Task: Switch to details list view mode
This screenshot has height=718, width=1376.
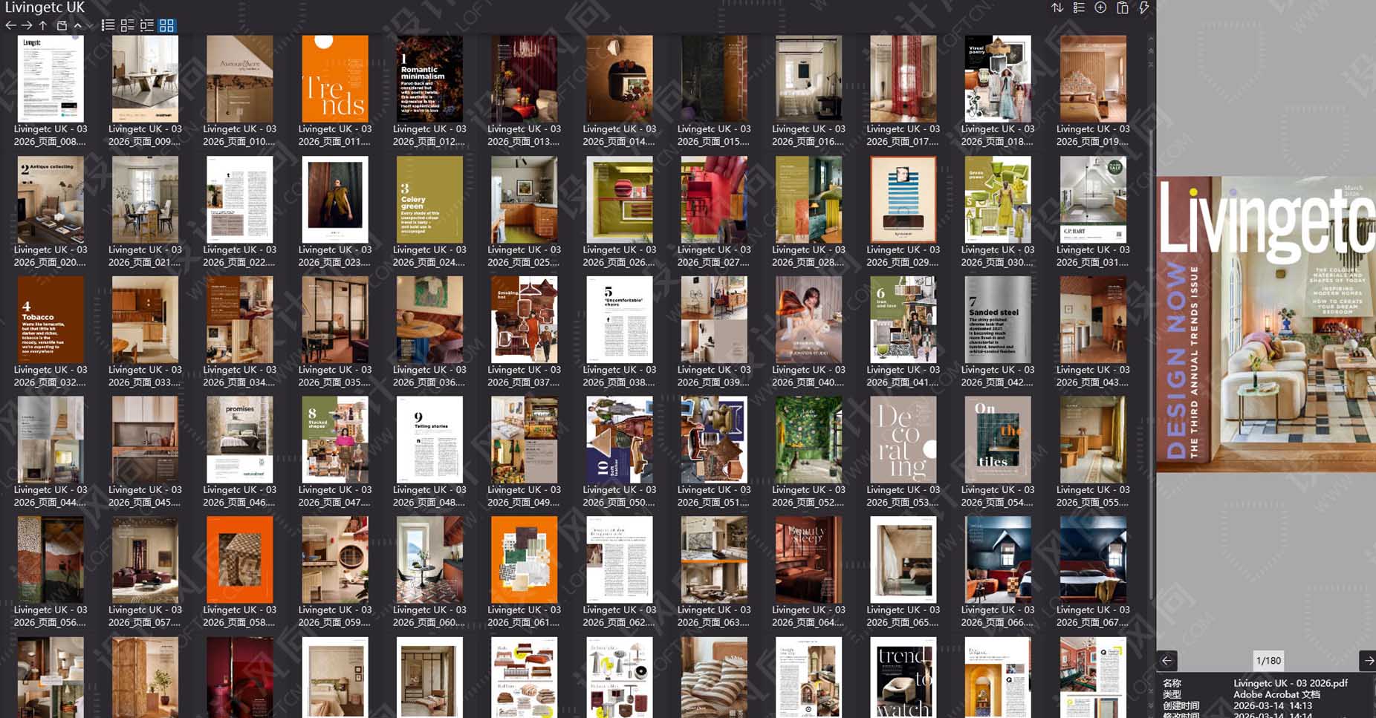Action: tap(147, 25)
